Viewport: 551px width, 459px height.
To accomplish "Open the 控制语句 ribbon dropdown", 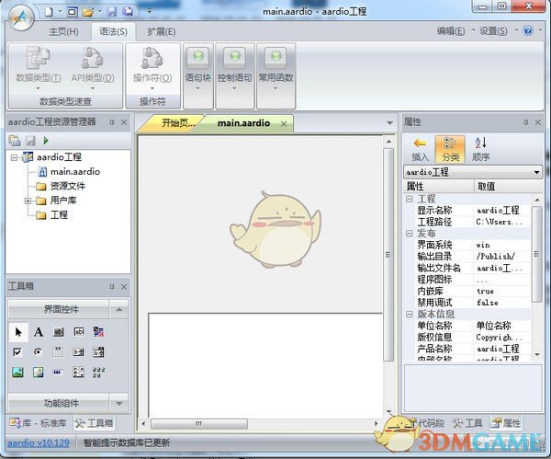I will pos(235,75).
